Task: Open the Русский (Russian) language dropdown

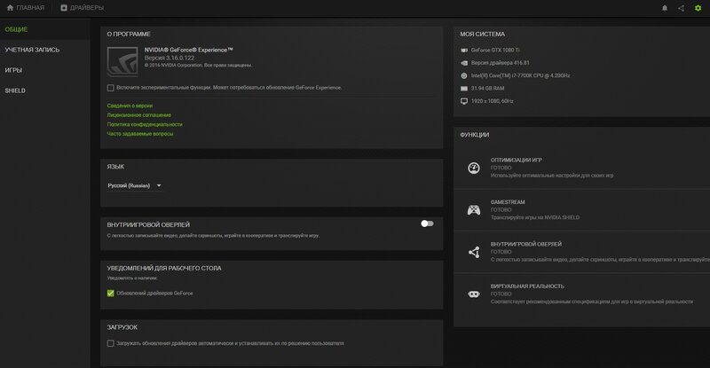Action: [x=135, y=185]
